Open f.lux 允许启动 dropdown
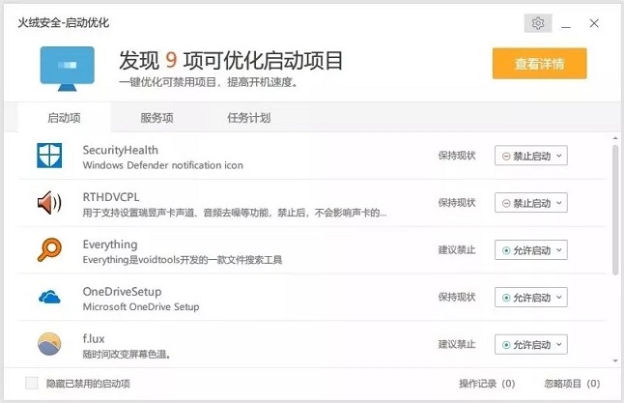 point(530,344)
